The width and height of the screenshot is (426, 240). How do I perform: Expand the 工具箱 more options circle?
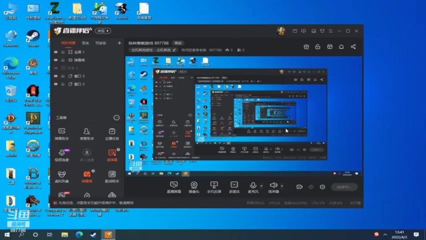pyautogui.click(x=116, y=117)
